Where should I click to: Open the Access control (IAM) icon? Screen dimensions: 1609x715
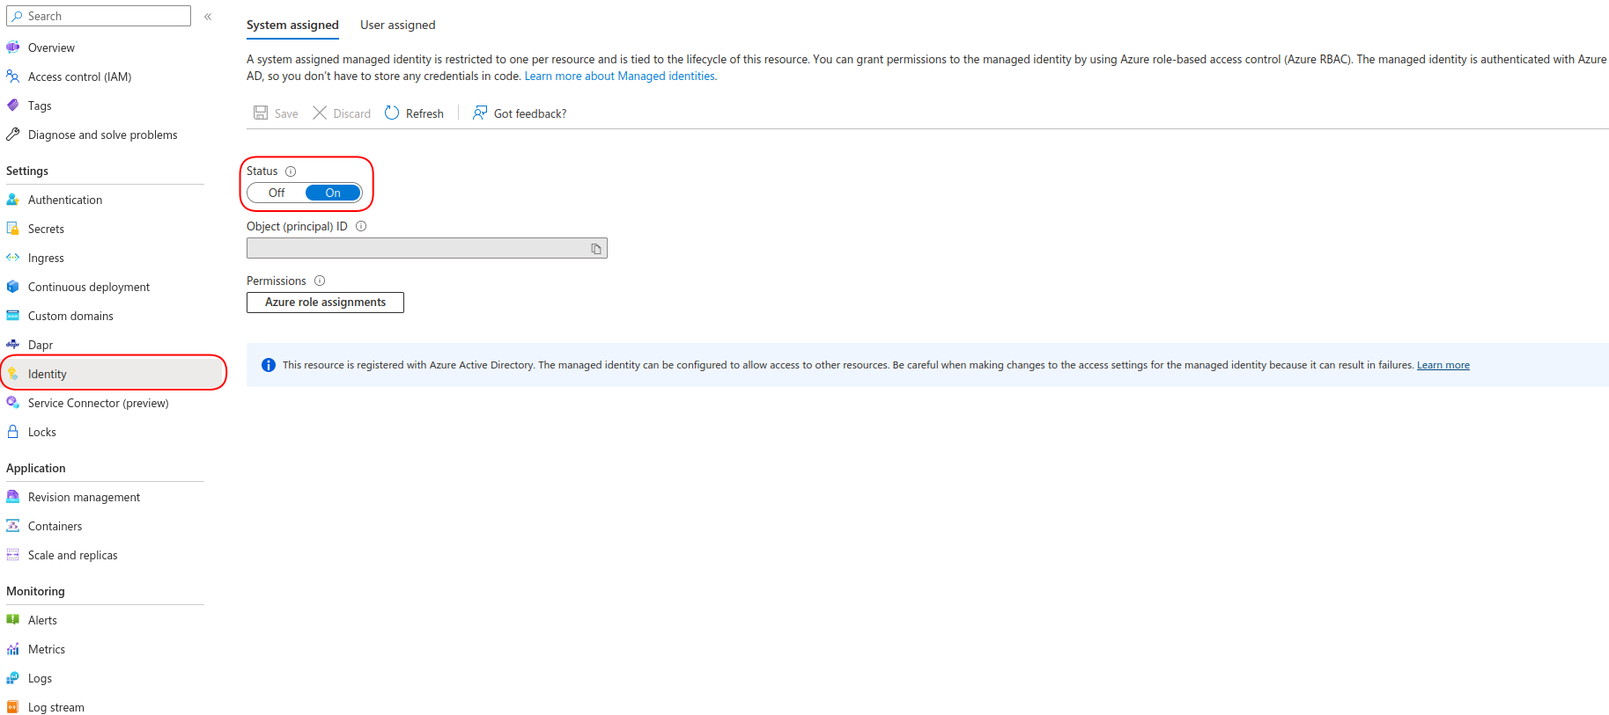tap(13, 77)
